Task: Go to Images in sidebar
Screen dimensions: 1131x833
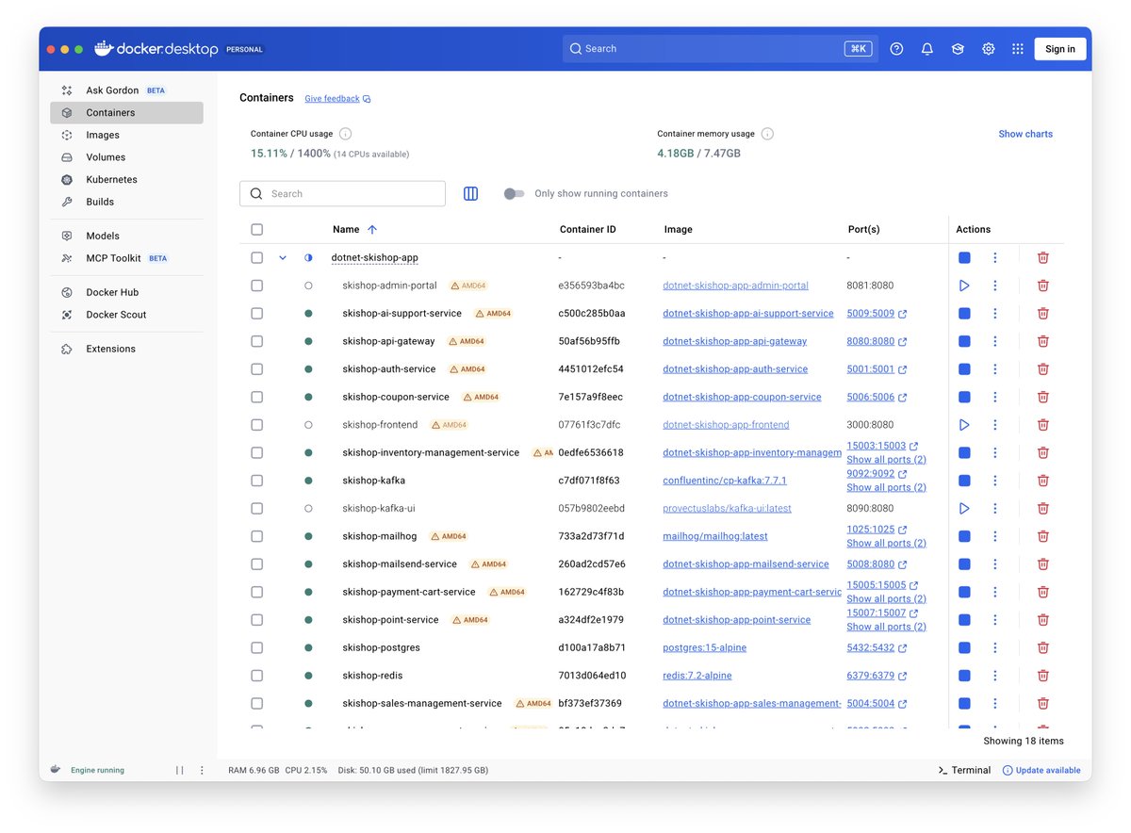Action: [x=126, y=135]
